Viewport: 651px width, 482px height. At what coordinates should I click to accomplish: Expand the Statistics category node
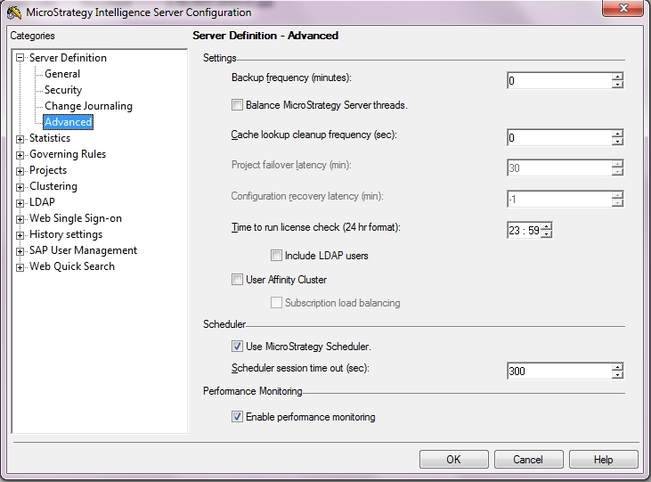20,138
